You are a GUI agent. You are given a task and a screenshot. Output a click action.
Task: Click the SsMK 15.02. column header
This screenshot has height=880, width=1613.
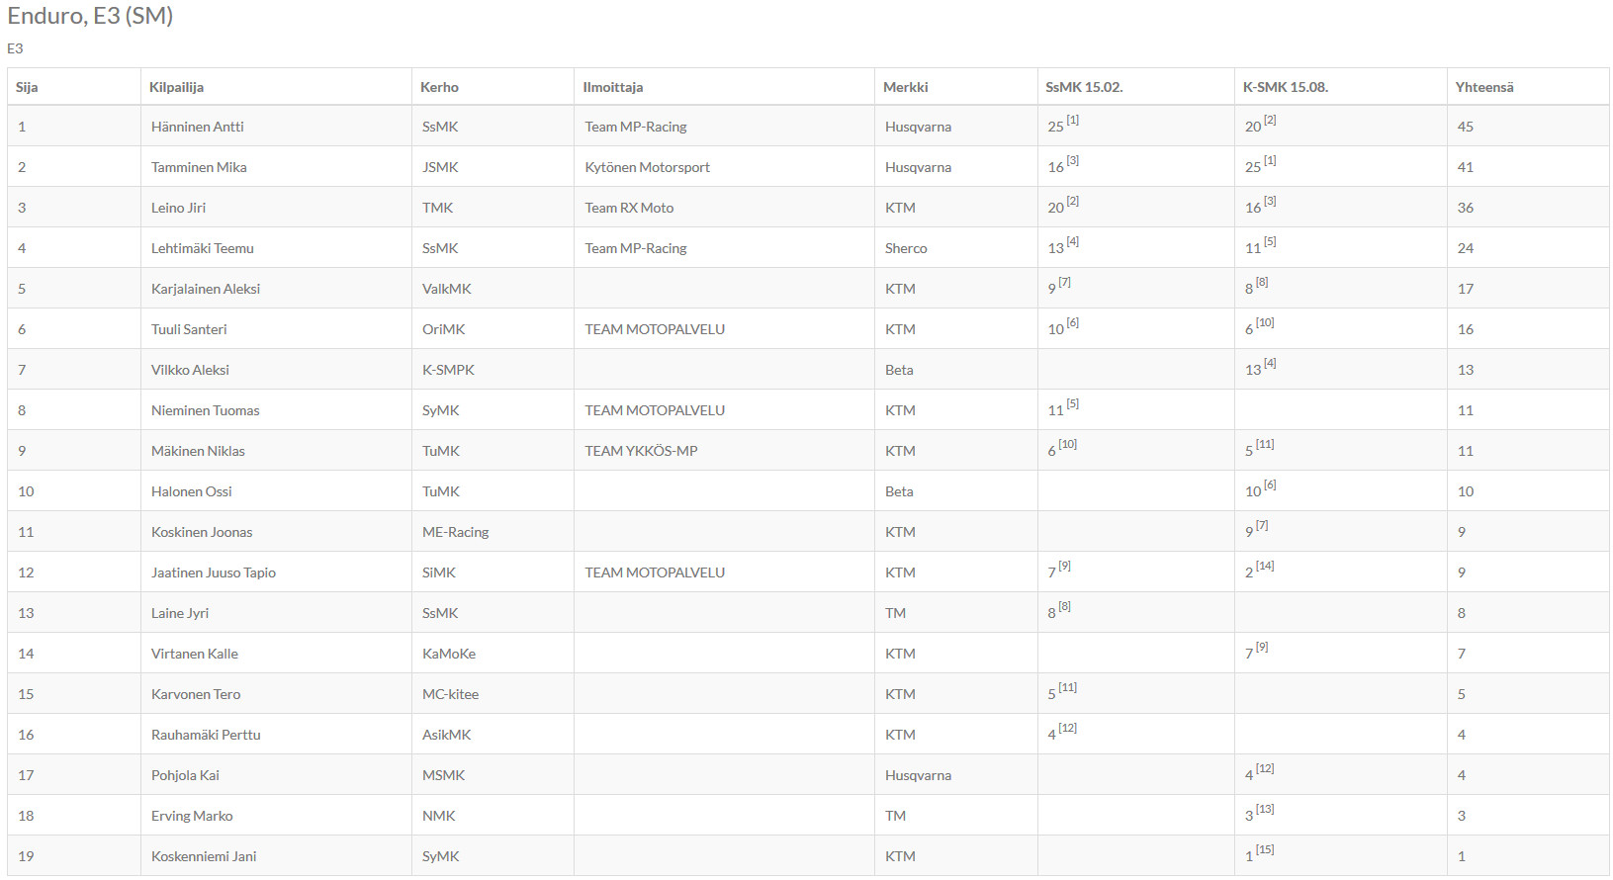pos(1084,87)
